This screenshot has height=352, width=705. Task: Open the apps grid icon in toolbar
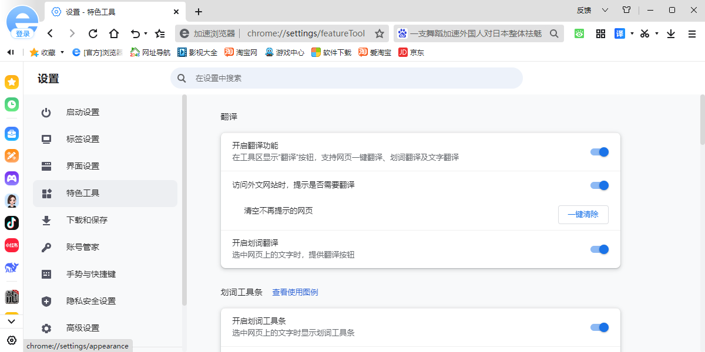[600, 33]
